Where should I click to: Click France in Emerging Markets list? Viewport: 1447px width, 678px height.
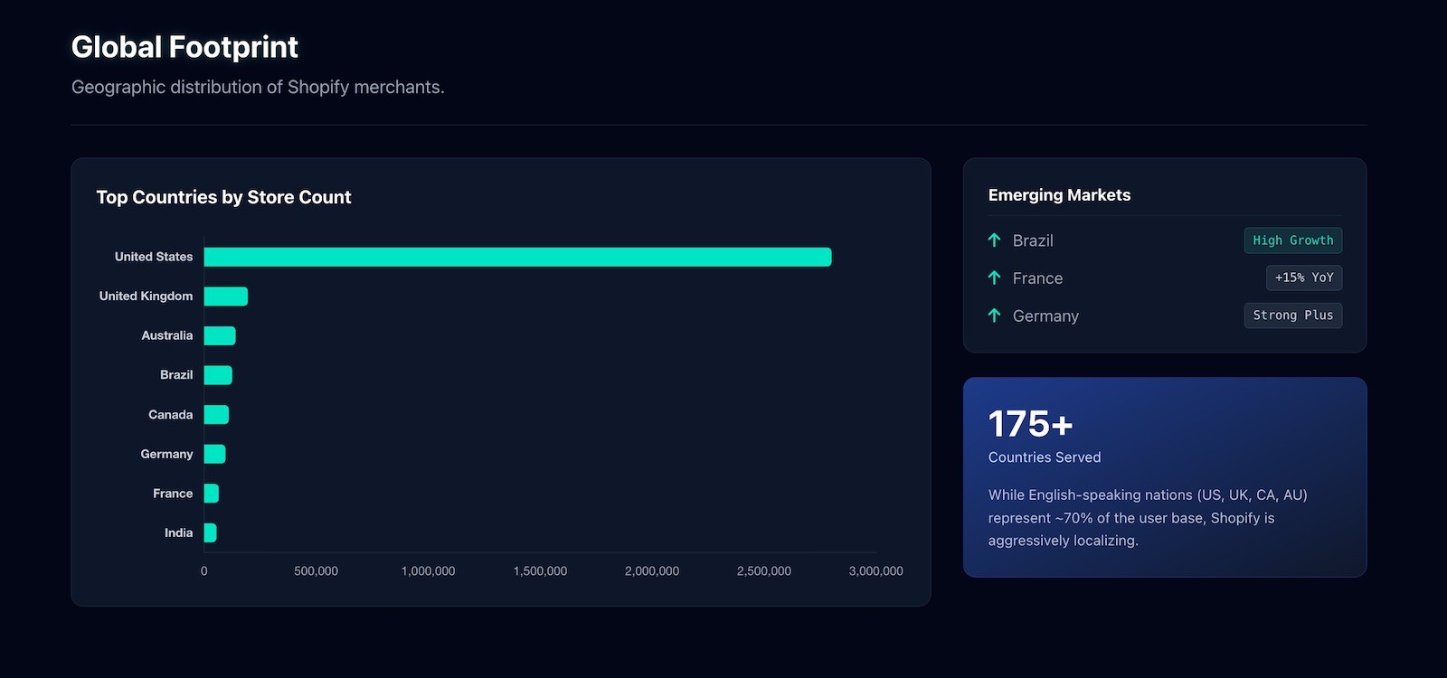(x=1037, y=278)
